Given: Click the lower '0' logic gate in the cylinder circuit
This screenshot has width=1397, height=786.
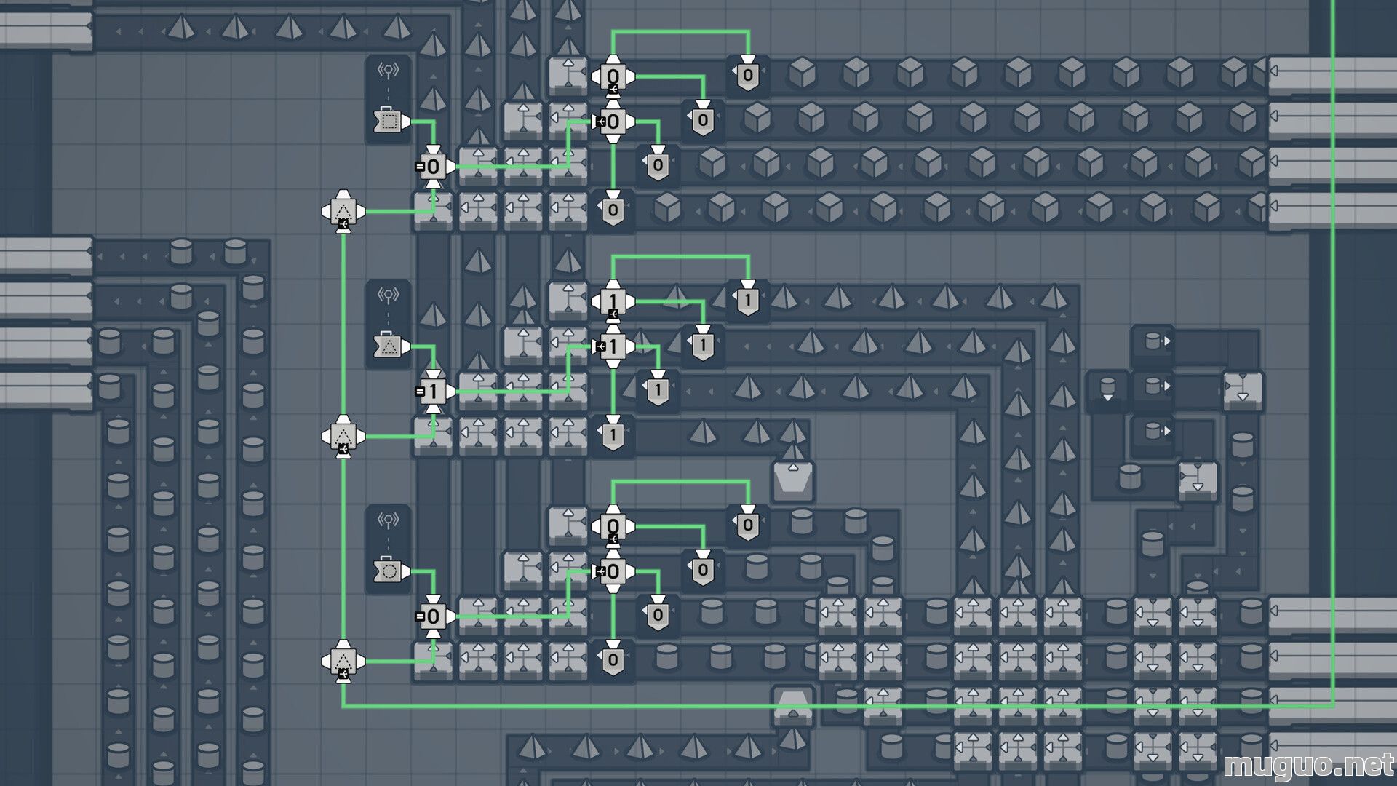Looking at the screenshot, I should click(613, 571).
